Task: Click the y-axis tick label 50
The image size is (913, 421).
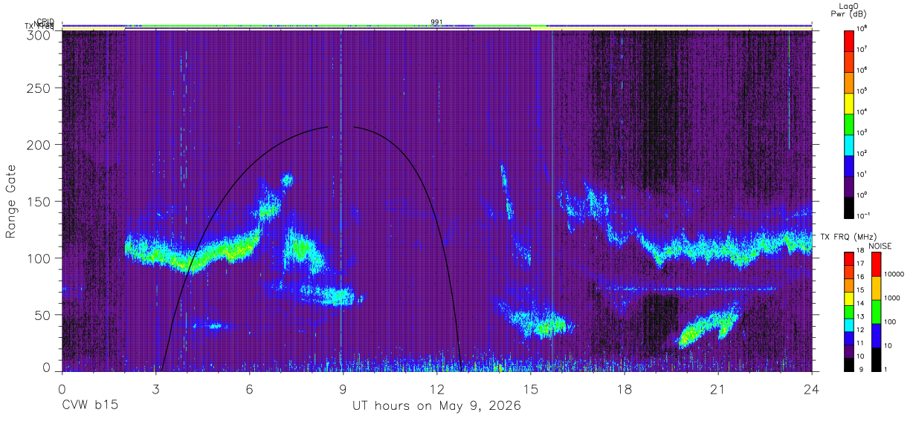Action: (x=44, y=314)
